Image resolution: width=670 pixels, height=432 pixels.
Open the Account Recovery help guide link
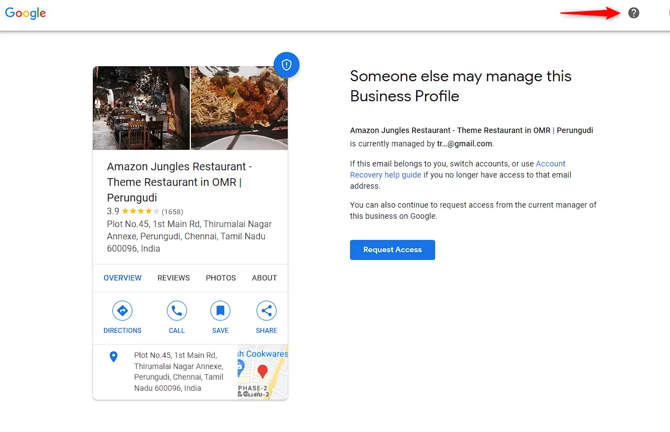pos(385,174)
